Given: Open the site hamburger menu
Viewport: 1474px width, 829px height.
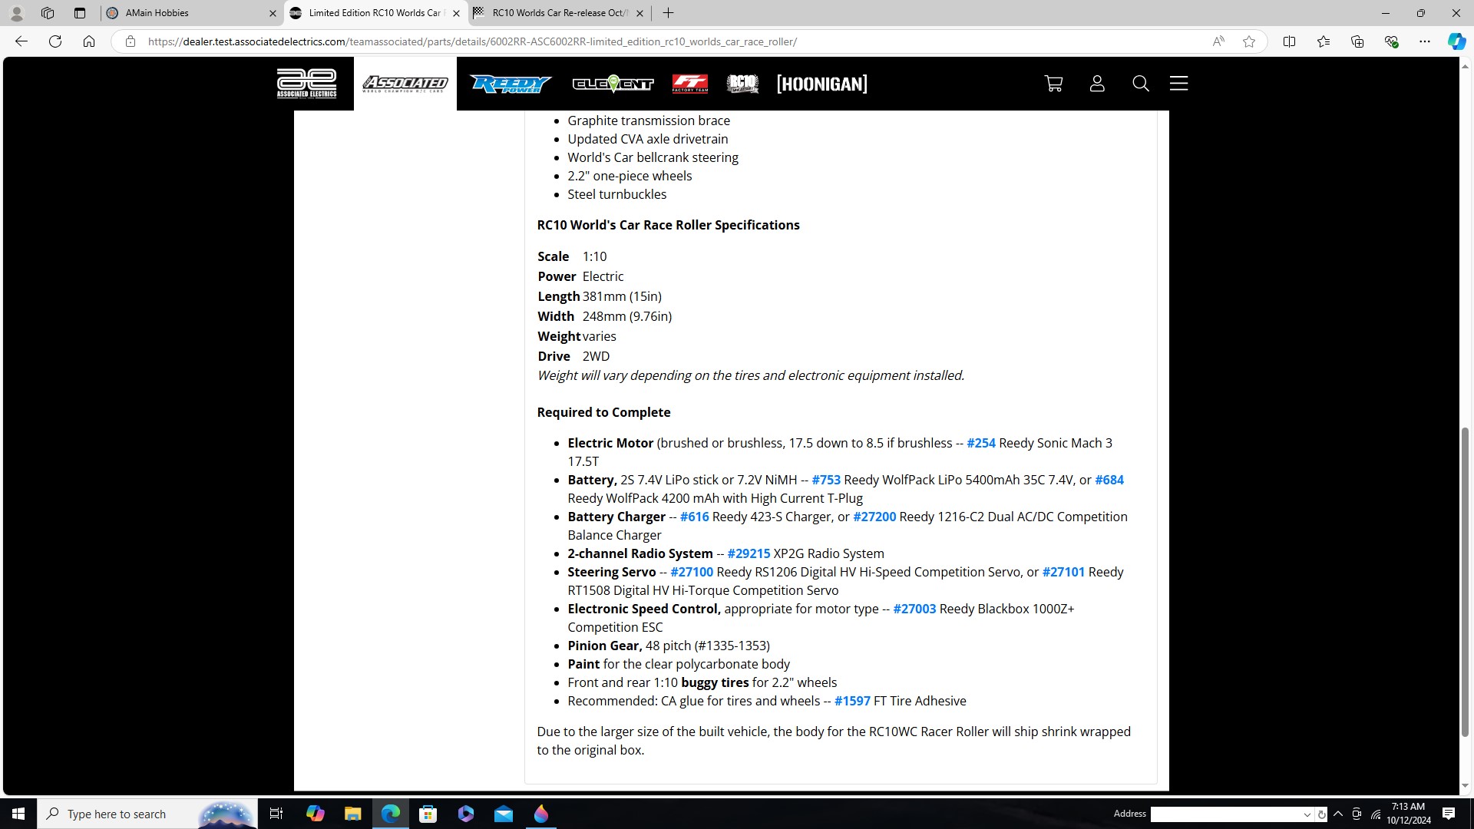Looking at the screenshot, I should pos(1179,83).
